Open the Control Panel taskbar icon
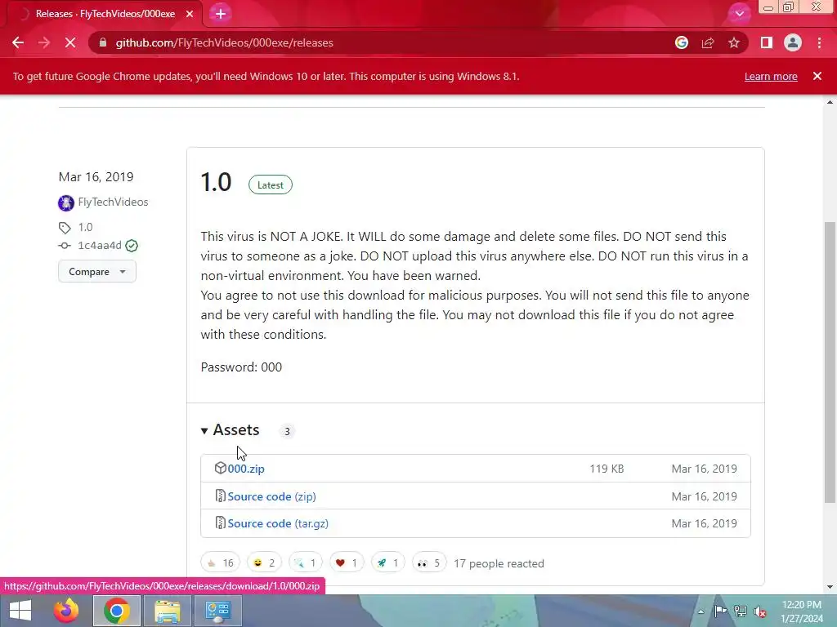This screenshot has width=837, height=627. [x=217, y=611]
